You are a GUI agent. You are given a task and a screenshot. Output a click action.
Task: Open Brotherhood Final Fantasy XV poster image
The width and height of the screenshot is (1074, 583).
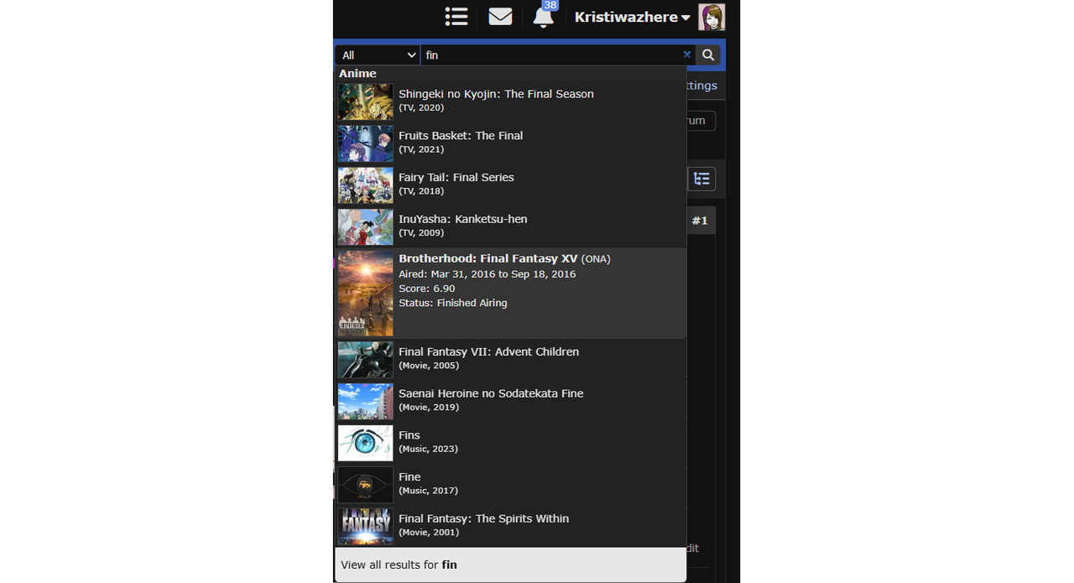(x=365, y=294)
